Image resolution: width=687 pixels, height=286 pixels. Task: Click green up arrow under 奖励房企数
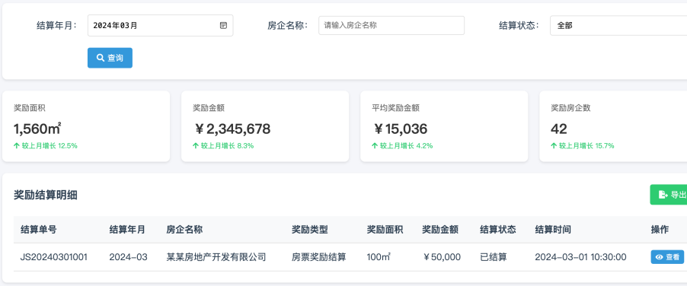(x=554, y=145)
